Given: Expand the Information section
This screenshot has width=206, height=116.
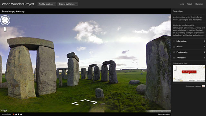Looking at the screenshot, I should (x=189, y=41).
